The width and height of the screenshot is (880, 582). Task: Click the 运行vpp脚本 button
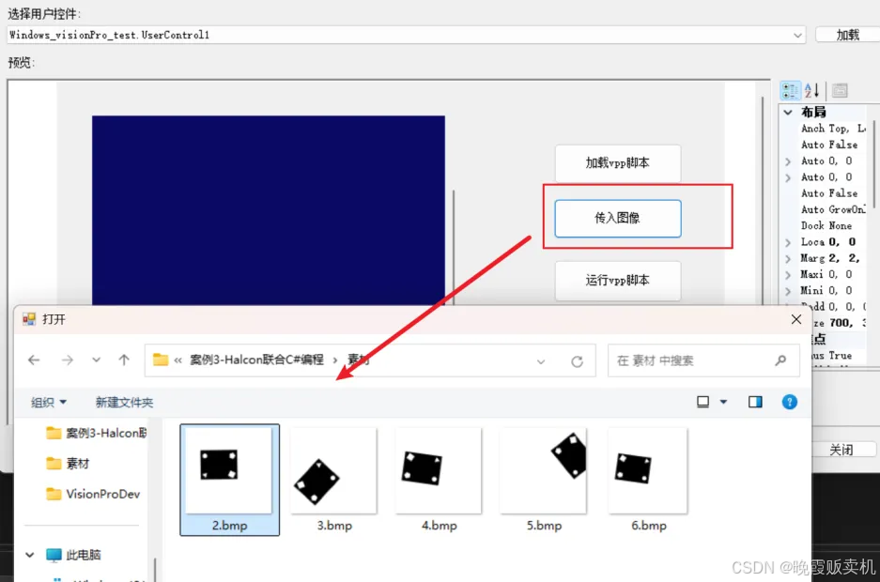click(617, 281)
